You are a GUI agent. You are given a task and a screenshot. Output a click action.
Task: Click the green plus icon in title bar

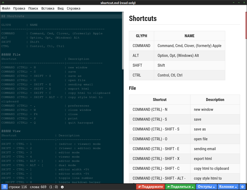coord(3,3)
